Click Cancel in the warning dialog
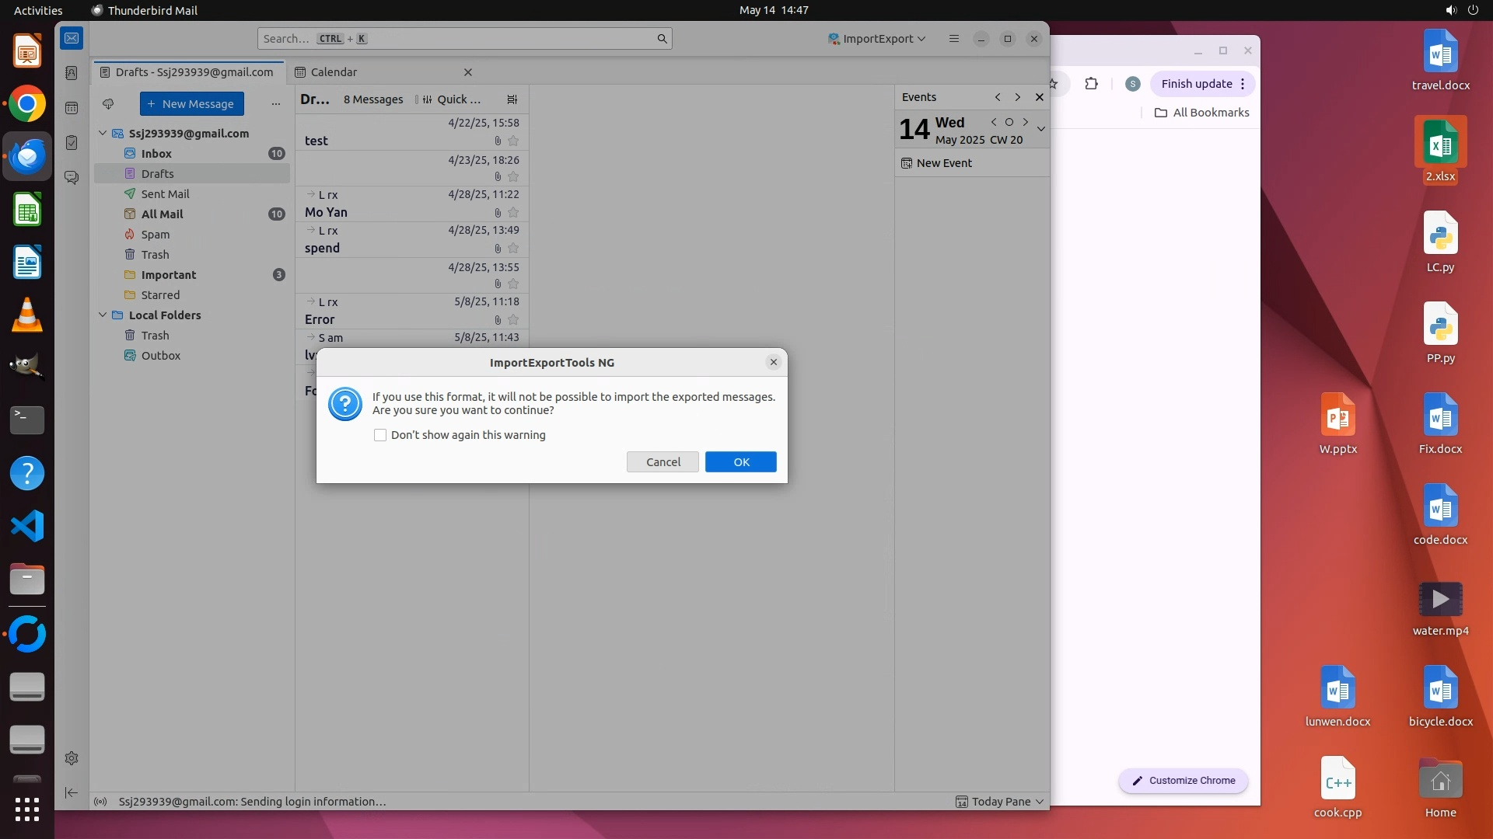 (x=663, y=462)
